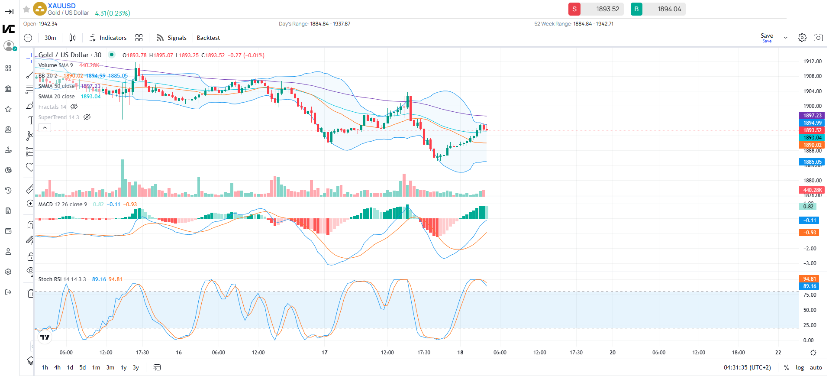
Task: Click the red Sell button at 1893.52
Action: pos(574,9)
